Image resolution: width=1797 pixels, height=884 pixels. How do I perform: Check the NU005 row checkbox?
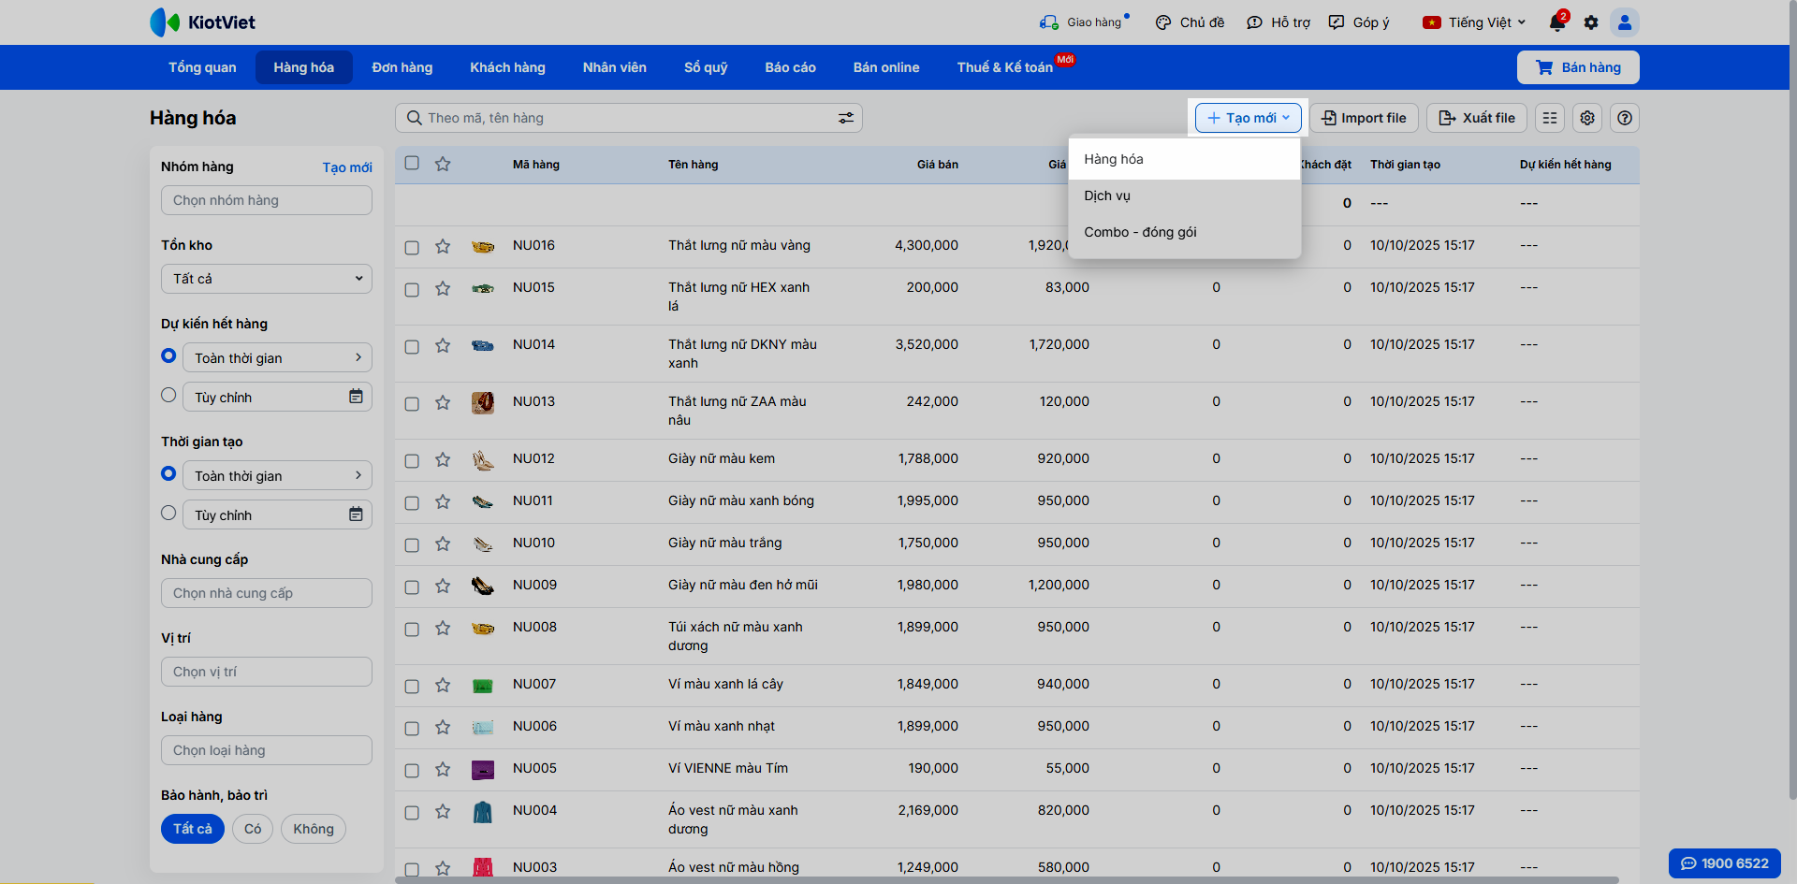412,771
